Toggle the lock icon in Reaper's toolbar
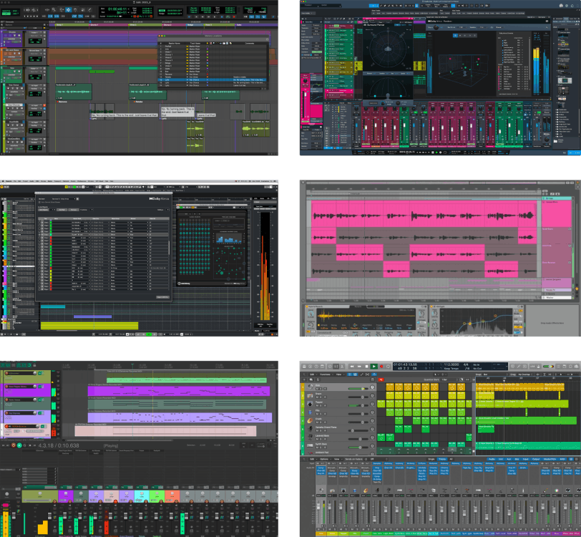 [x=34, y=365]
